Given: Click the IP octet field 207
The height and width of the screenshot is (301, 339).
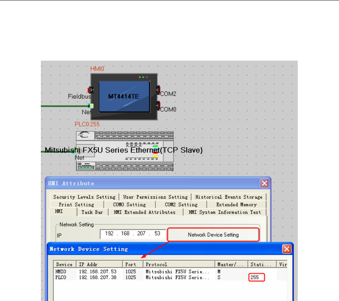Looking at the screenshot, I should click(141, 233).
